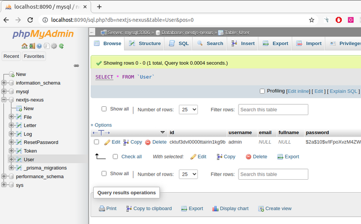Open the _prisma_migrations table in tree
The height and width of the screenshot is (224, 361).
pyautogui.click(x=45, y=168)
